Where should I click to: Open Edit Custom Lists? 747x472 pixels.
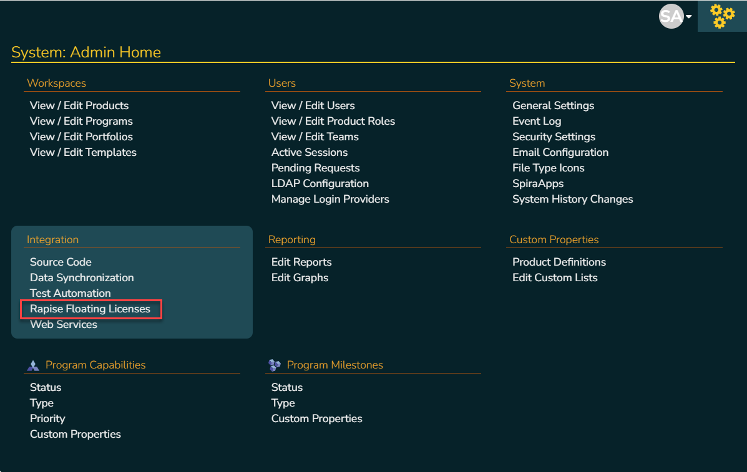tap(555, 277)
